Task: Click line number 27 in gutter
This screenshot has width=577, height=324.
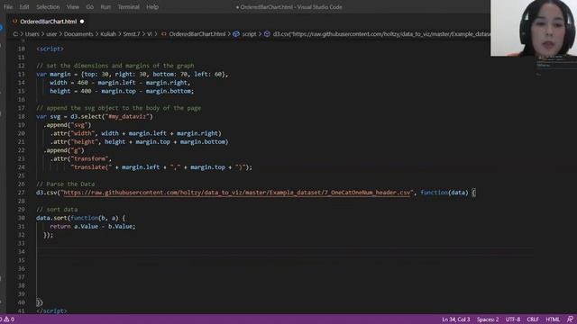Action: [x=22, y=193]
